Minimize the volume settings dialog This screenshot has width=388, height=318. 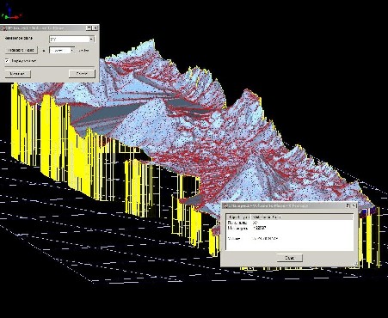click(89, 28)
